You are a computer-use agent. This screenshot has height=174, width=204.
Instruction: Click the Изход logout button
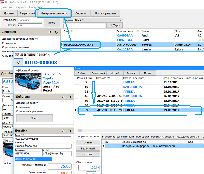tap(52, 23)
